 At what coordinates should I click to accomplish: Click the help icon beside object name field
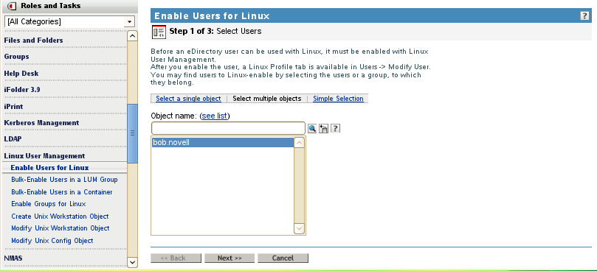click(335, 128)
